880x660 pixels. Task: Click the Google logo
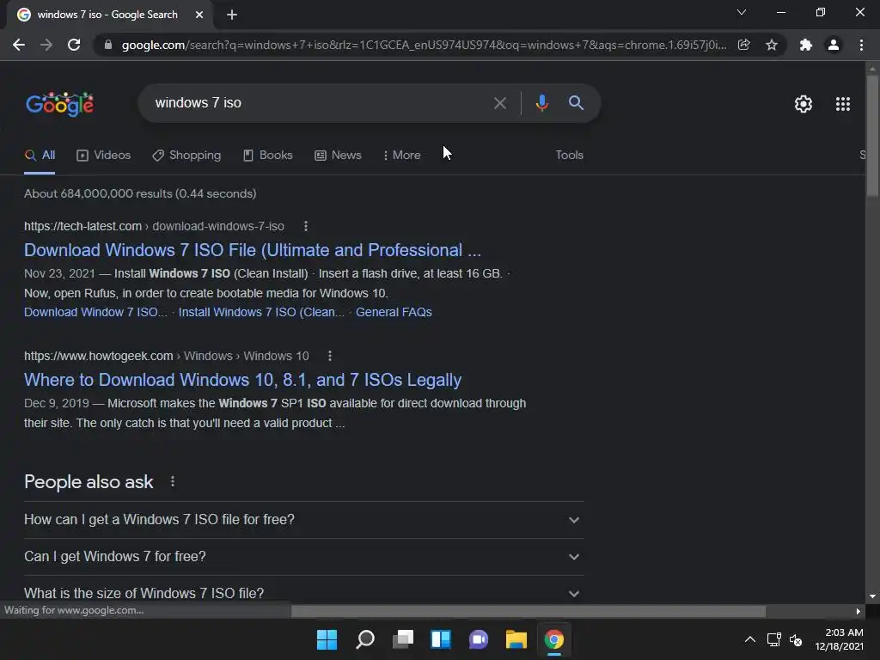click(60, 104)
